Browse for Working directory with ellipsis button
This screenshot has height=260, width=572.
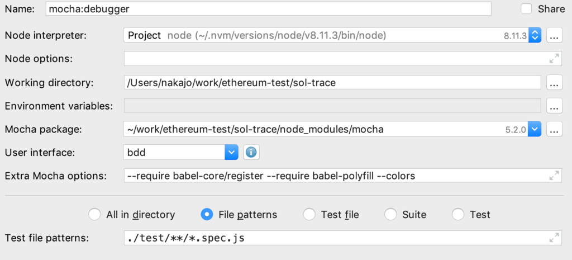pyautogui.click(x=554, y=83)
